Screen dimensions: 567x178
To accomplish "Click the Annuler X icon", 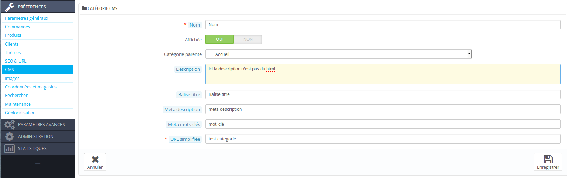I will (95, 160).
